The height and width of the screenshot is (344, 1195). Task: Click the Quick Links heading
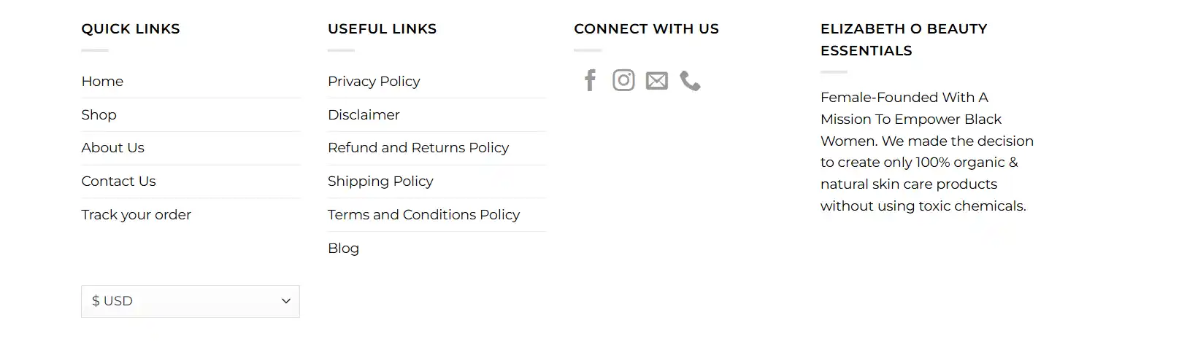tap(131, 29)
